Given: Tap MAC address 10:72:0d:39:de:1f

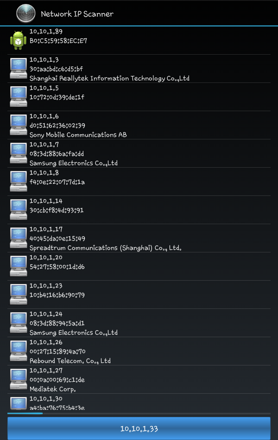Looking at the screenshot, I should (x=57, y=97).
